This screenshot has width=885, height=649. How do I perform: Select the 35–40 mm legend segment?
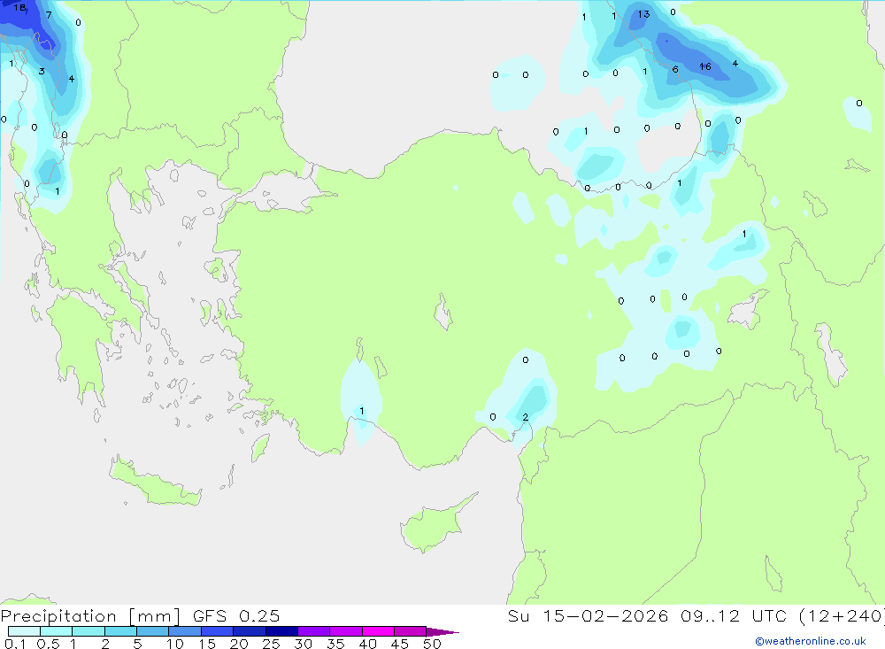pos(345,631)
